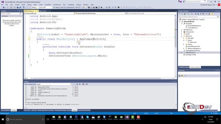Click the Publish button in status bar
Viewport: 221px width, 124px height.
[x=215, y=113]
